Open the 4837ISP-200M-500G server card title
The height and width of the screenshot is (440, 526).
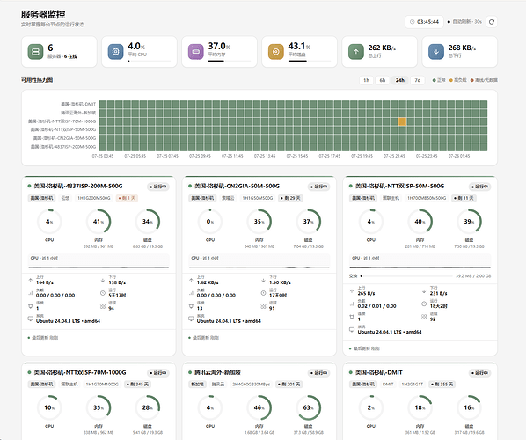tap(78, 186)
